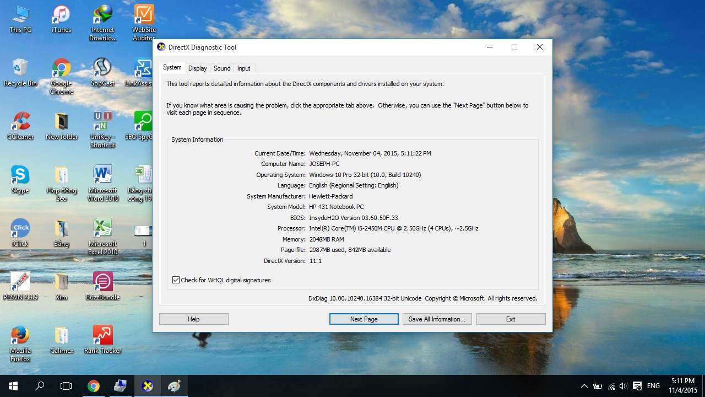Screen dimensions: 705x397
Task: Click the Help button
Action: (194, 319)
